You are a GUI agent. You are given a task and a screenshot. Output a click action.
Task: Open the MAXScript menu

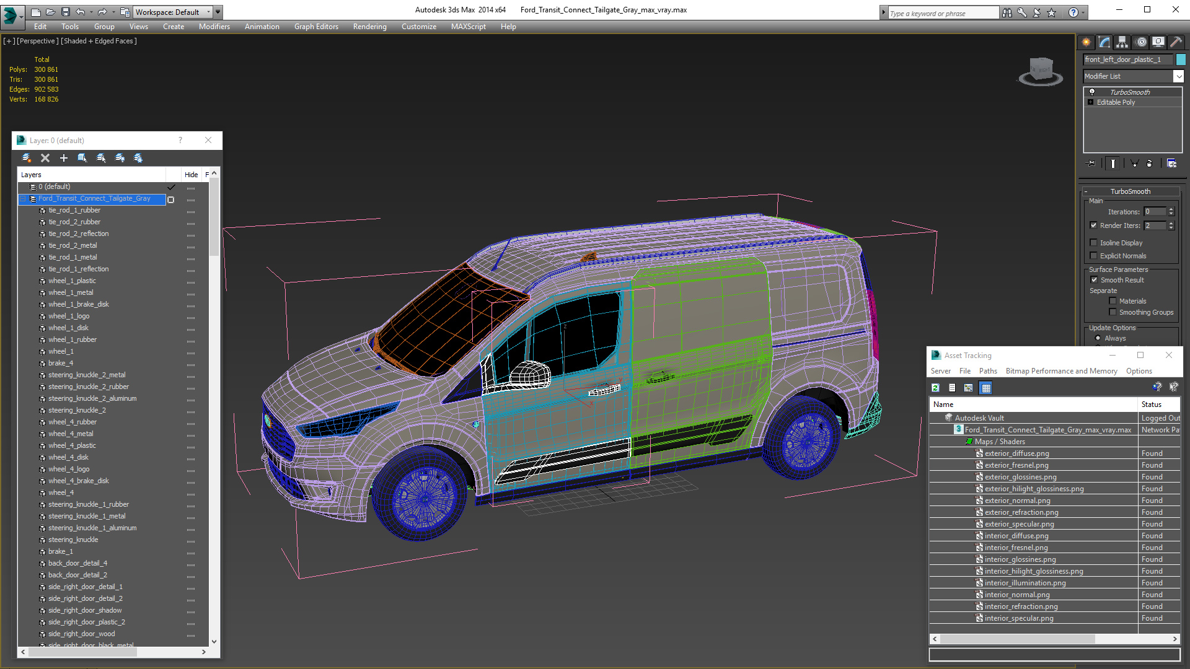(469, 27)
